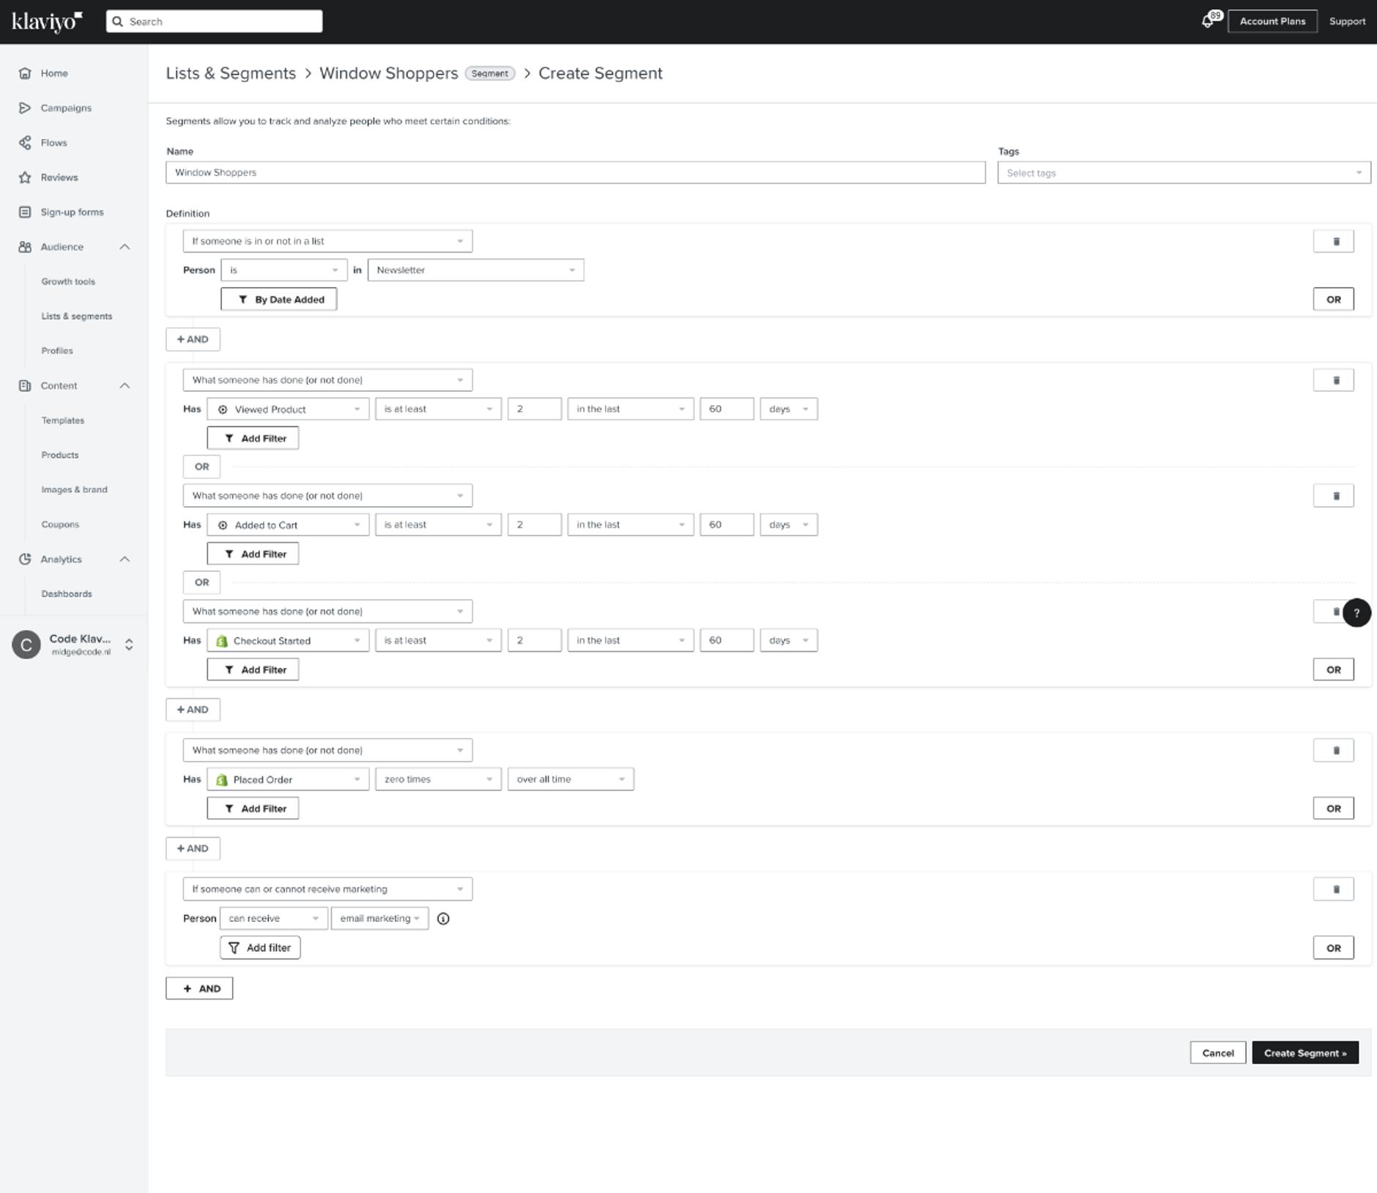Click Add Filter under Viewed Product
The height and width of the screenshot is (1193, 1377).
(x=253, y=439)
